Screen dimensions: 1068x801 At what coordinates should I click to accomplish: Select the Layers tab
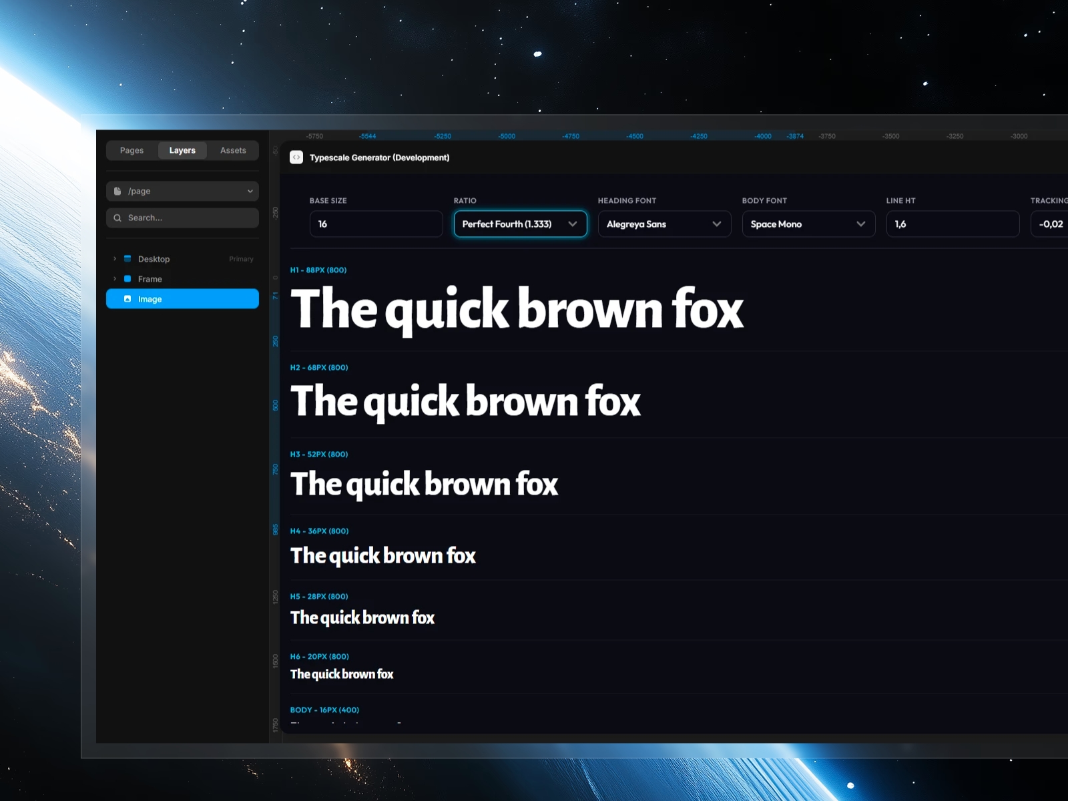click(x=182, y=150)
